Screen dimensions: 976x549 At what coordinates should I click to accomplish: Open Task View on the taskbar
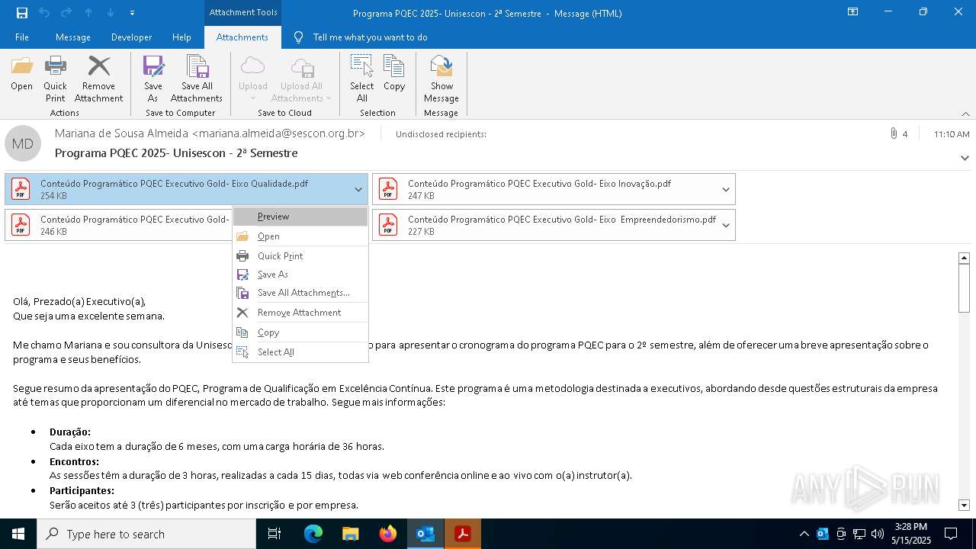click(x=274, y=534)
